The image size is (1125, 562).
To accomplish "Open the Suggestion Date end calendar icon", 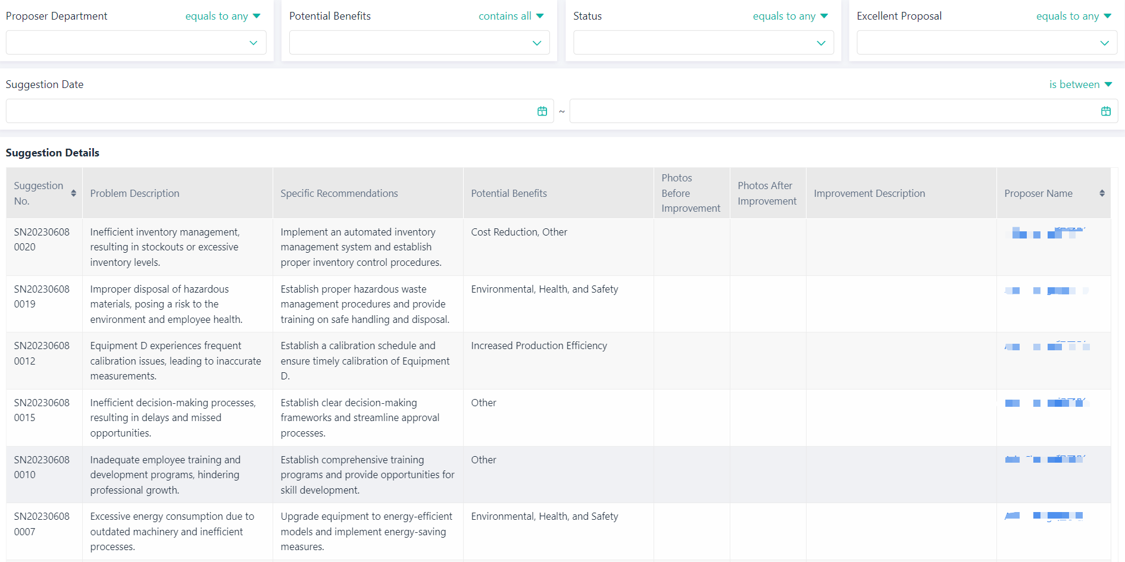I will point(1105,111).
